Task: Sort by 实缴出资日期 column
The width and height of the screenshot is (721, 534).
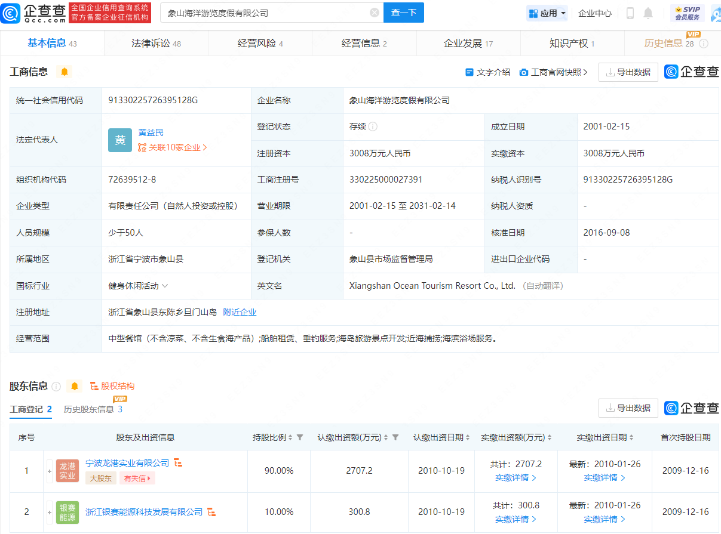Action: coord(631,437)
